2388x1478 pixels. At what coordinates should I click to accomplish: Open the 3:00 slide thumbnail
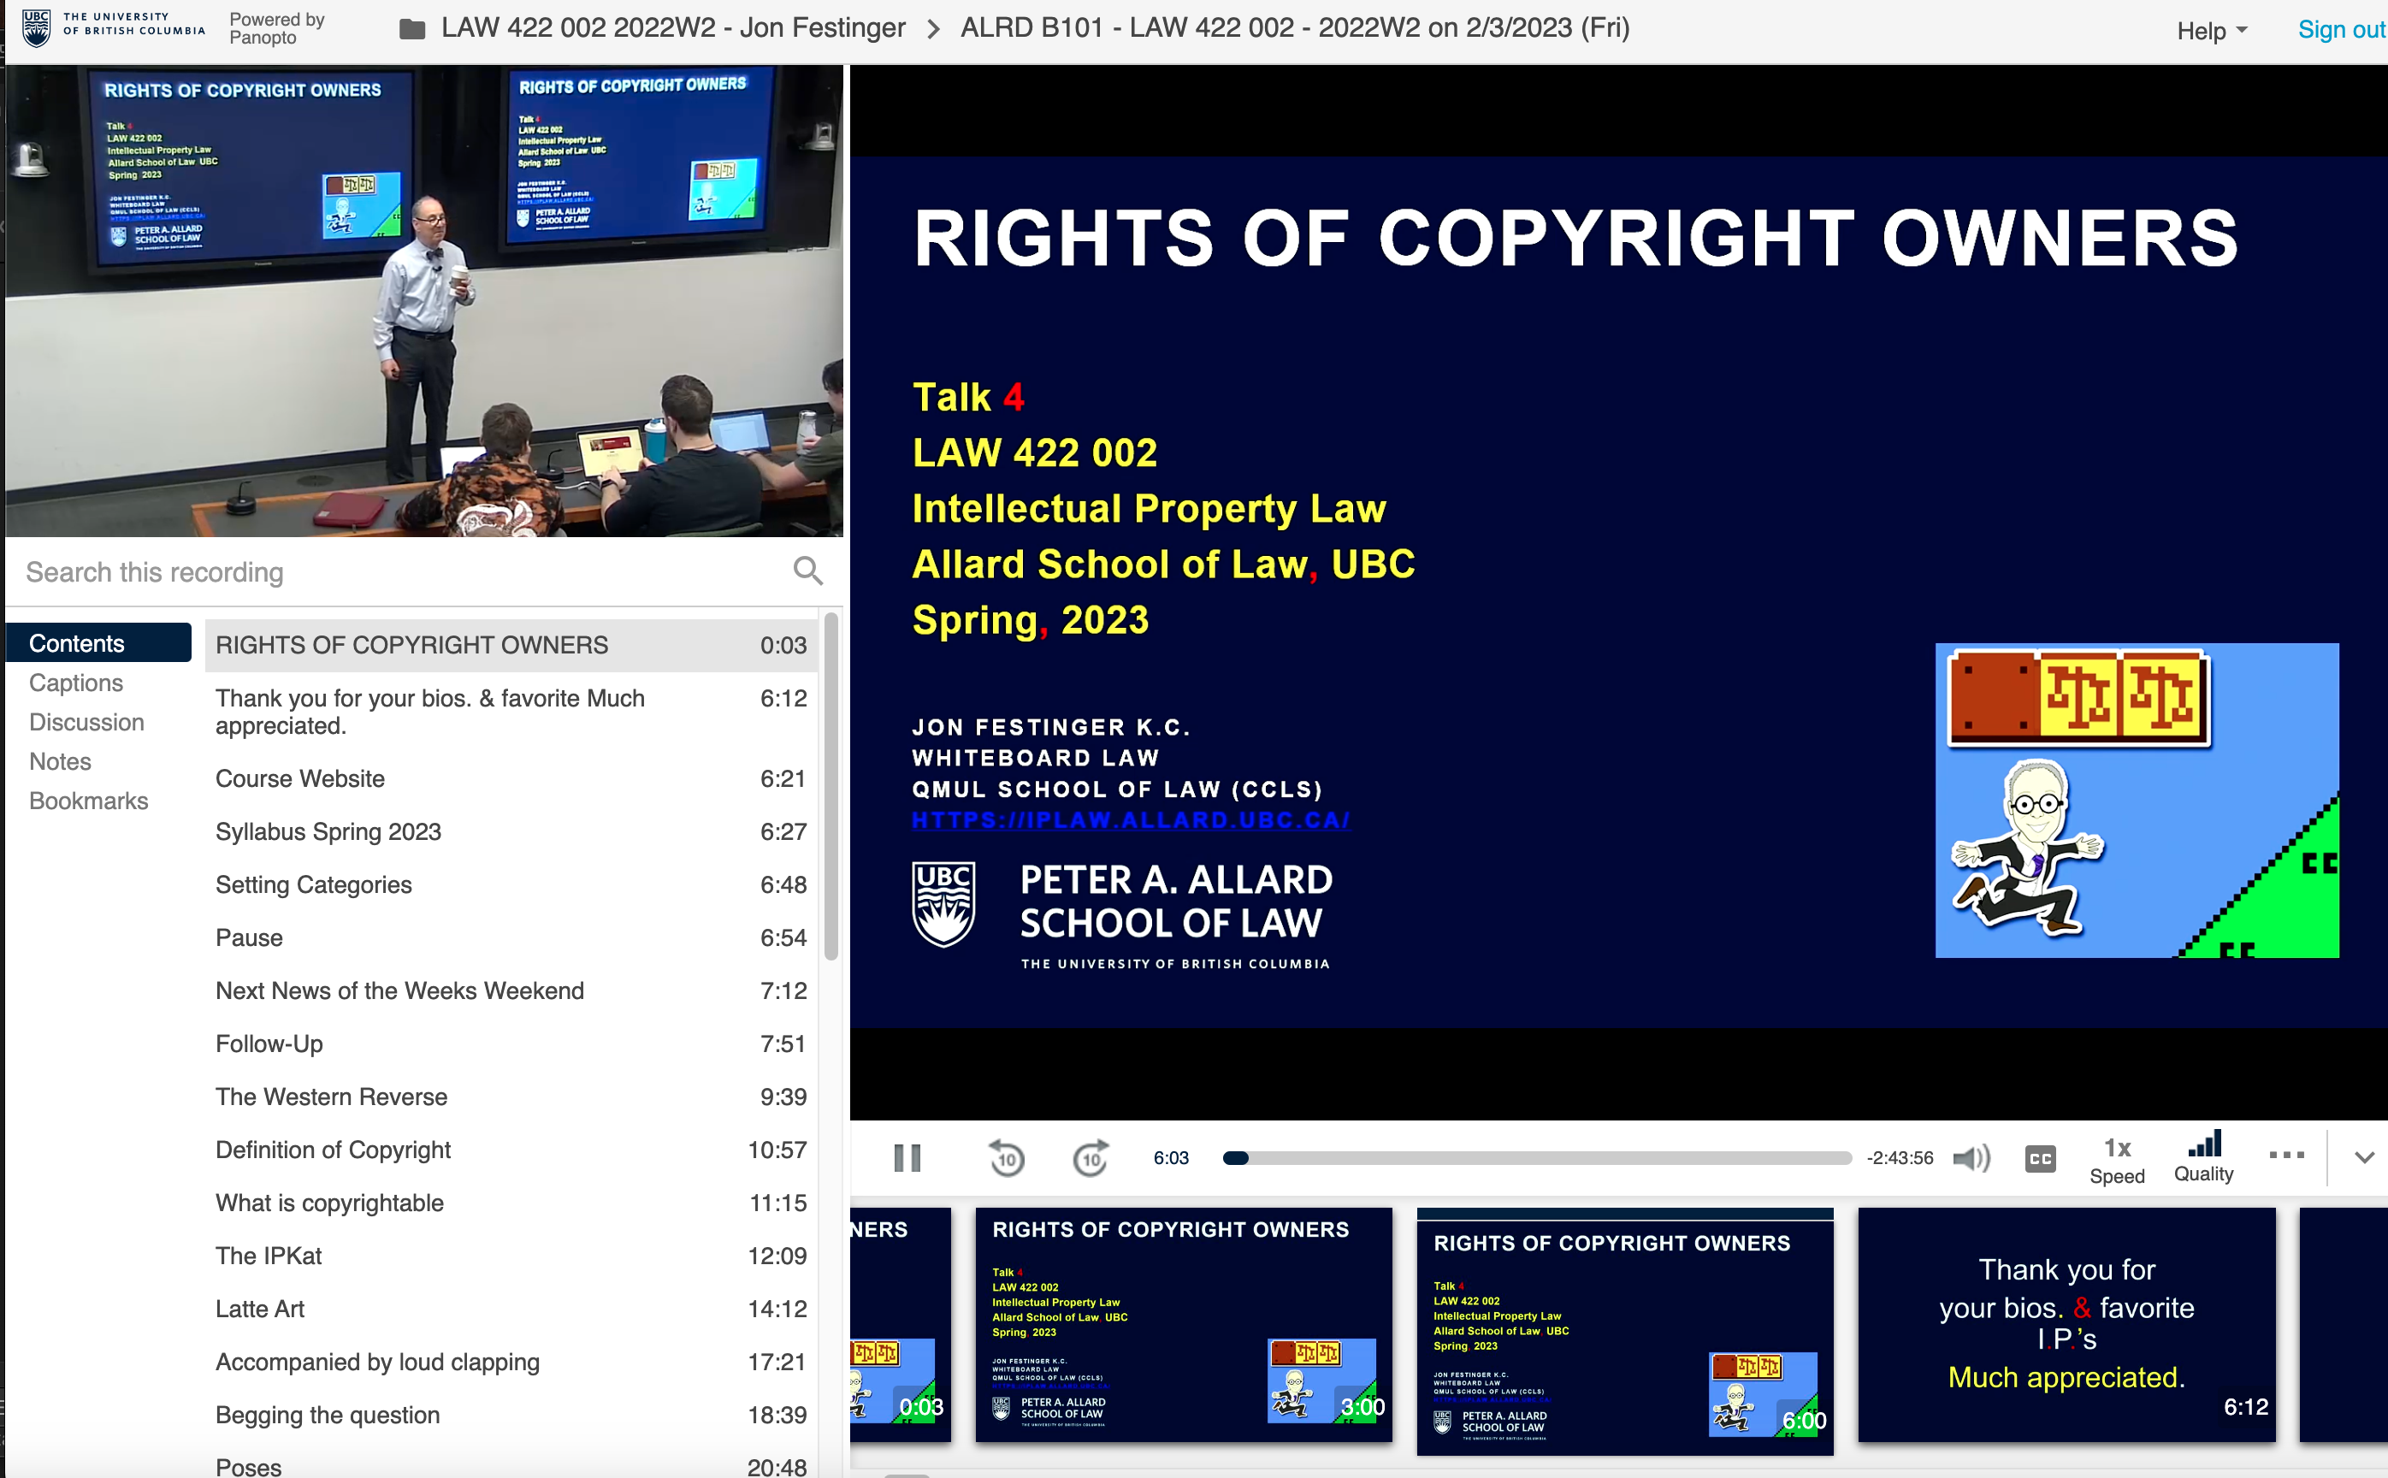click(1183, 1323)
